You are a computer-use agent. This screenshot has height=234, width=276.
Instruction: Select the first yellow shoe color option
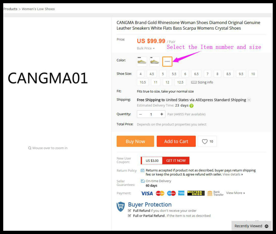pos(142,61)
